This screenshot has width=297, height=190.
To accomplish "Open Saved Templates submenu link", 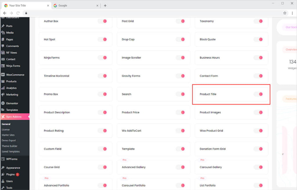I will pyautogui.click(x=11, y=151).
